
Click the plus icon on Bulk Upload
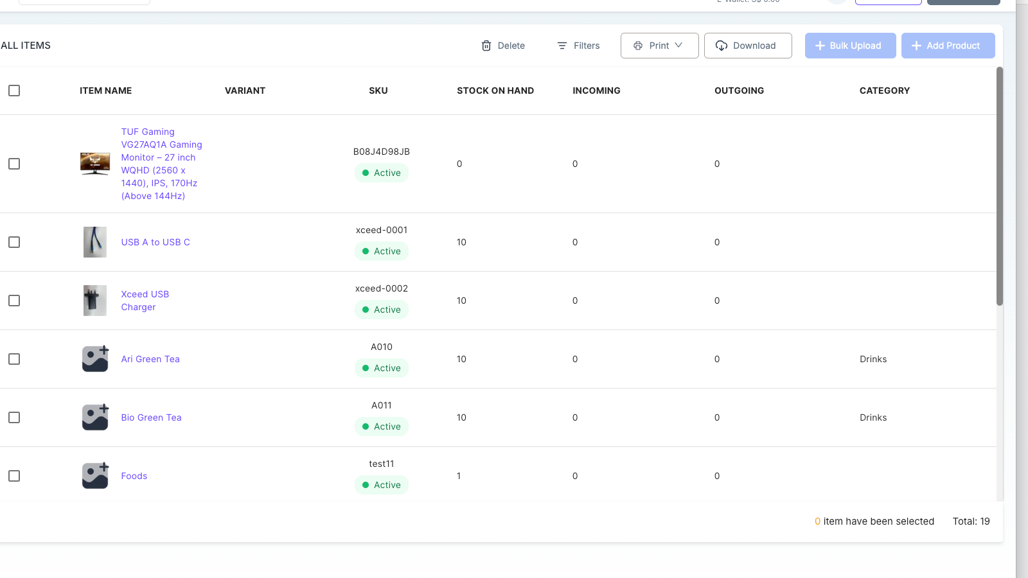click(x=820, y=45)
